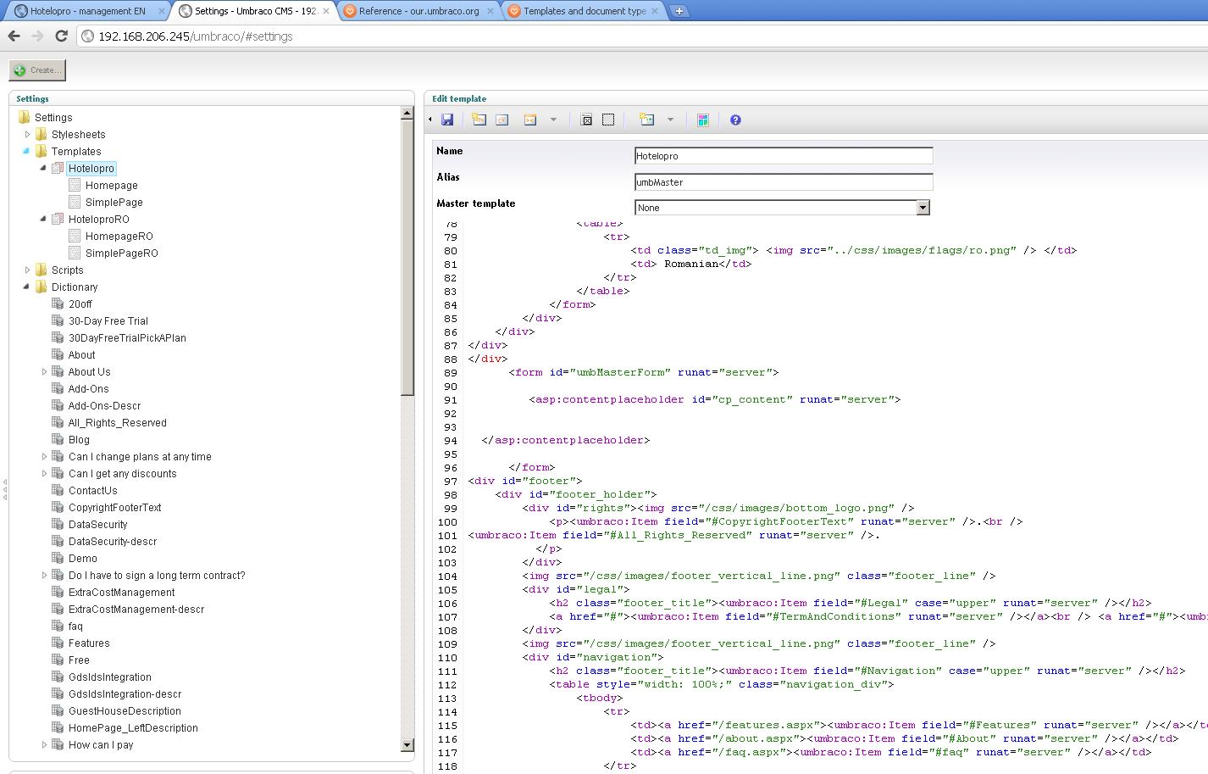The width and height of the screenshot is (1208, 774).
Task: Click the tree scrollbar up arrow
Action: [x=407, y=113]
